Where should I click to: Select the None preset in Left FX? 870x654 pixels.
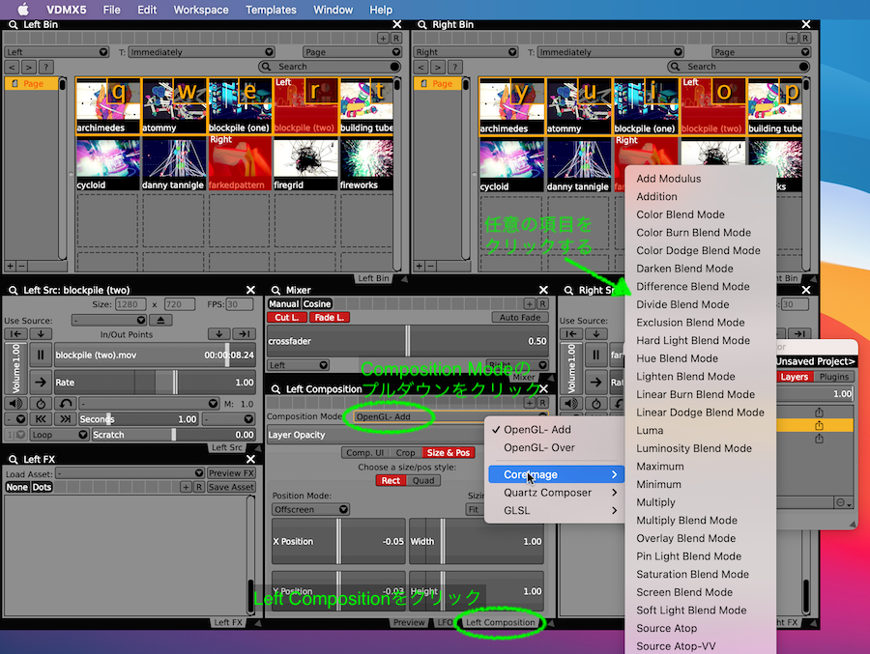click(16, 487)
